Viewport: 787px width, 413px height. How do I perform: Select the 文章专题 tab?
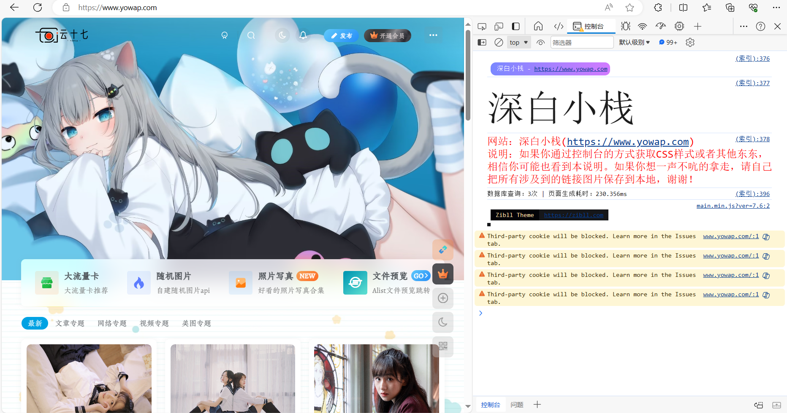tap(70, 323)
